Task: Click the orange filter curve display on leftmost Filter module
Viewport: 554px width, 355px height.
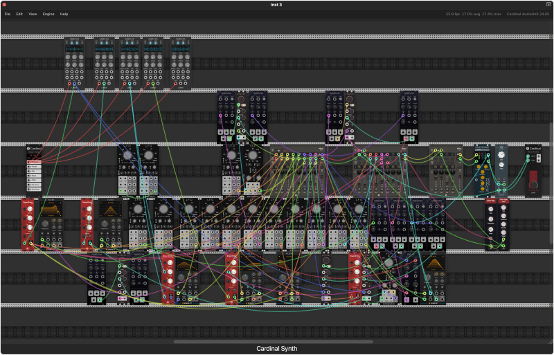Action: point(51,208)
